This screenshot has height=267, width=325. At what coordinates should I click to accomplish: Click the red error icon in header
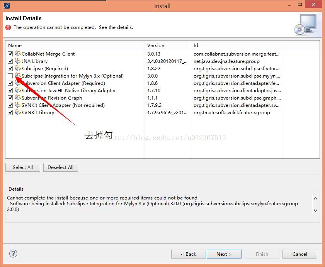pos(8,27)
